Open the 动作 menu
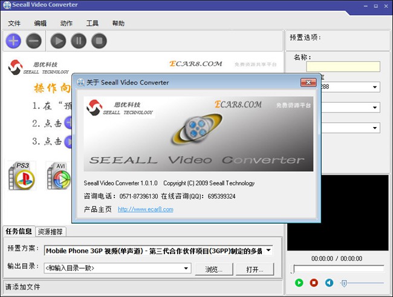 click(x=67, y=24)
